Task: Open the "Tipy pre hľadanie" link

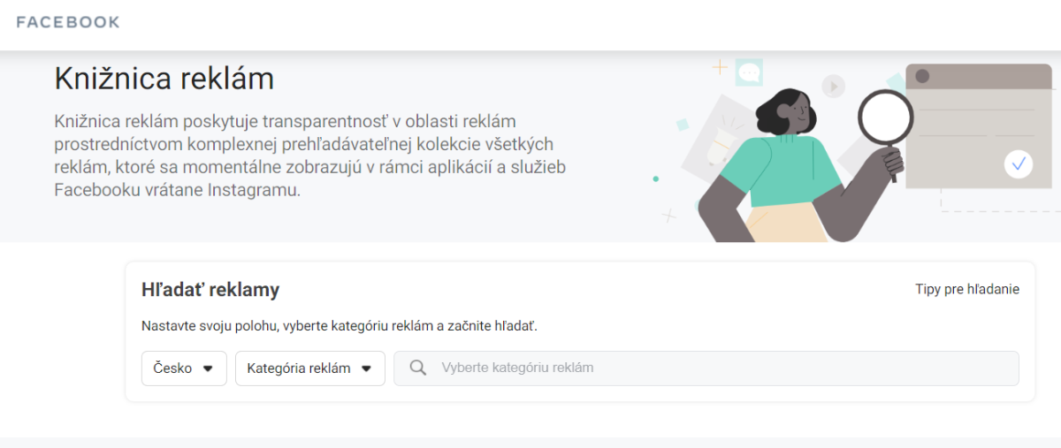Action: click(967, 289)
